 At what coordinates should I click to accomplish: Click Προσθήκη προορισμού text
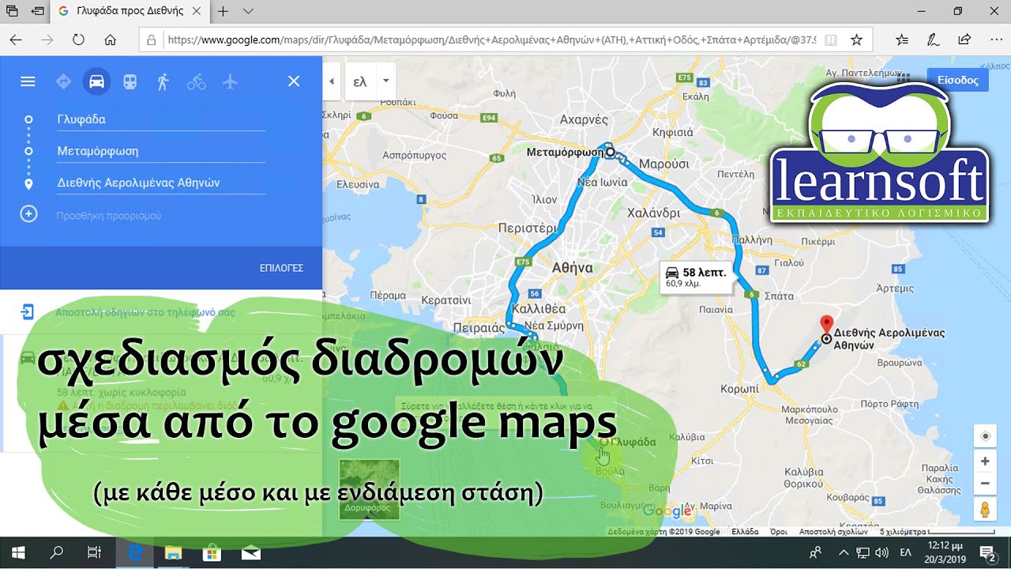click(109, 215)
